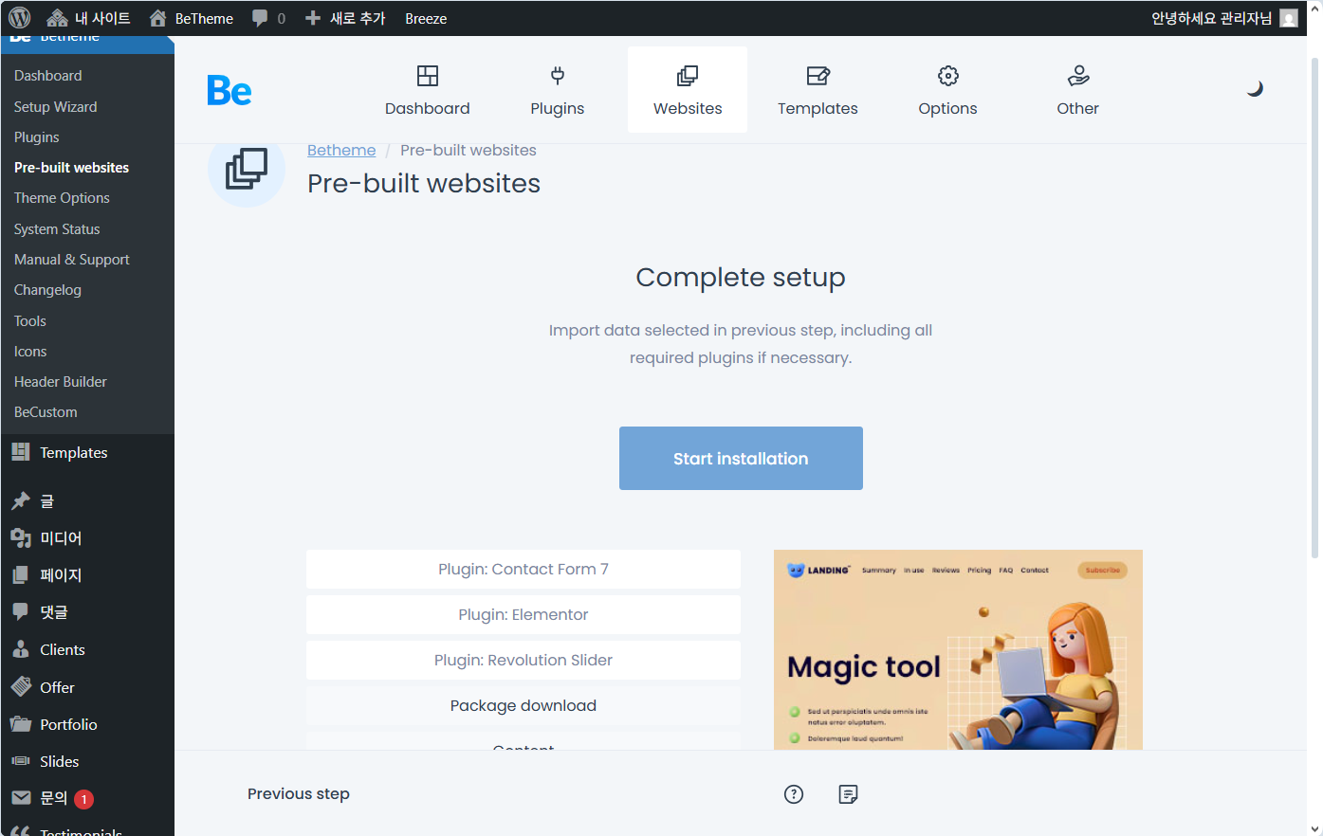Click the admin user avatar
Image resolution: width=1323 pixels, height=836 pixels.
click(1289, 18)
